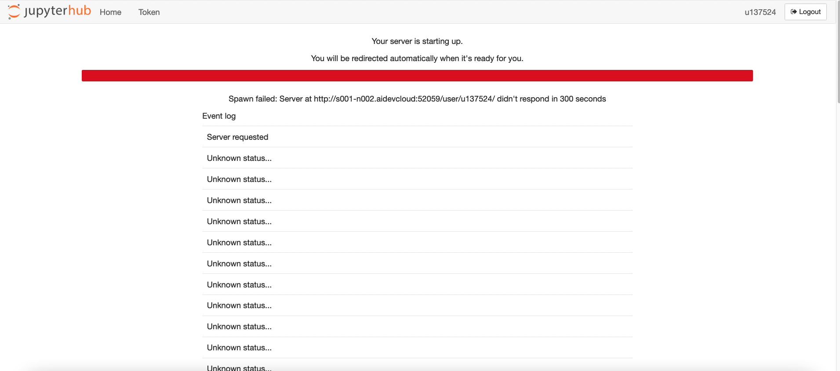Select the sixth Unknown status log entry
Image resolution: width=840 pixels, height=371 pixels.
(x=239, y=264)
